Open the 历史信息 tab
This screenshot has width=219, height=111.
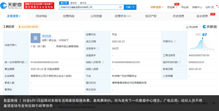(x=178, y=16)
